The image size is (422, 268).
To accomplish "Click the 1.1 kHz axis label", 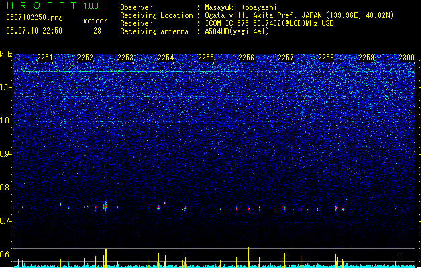I will click(x=6, y=87).
